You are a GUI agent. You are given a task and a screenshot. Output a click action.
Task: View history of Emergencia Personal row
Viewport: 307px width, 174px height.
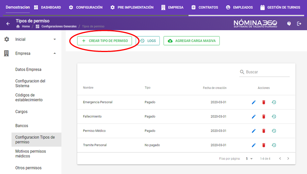[274, 102]
